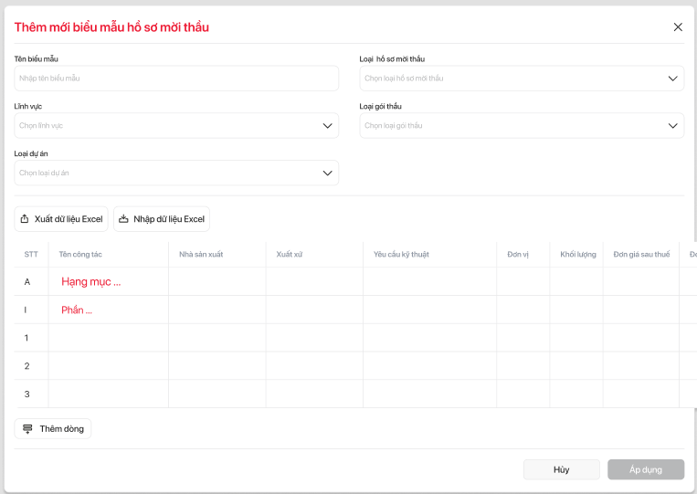This screenshot has width=697, height=494.
Task: Click the Áp dụng button
Action: [646, 469]
